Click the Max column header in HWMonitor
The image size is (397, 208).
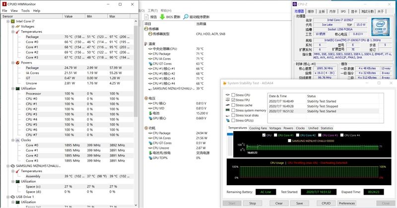(119, 16)
